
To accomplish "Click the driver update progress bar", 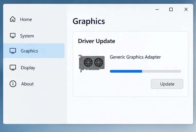I will [146, 71].
